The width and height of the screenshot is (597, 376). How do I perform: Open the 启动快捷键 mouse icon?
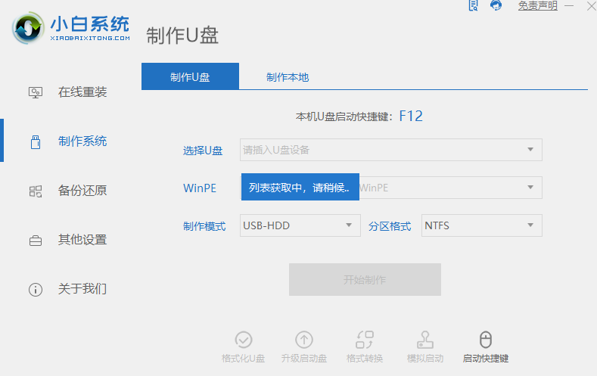pyautogui.click(x=486, y=340)
